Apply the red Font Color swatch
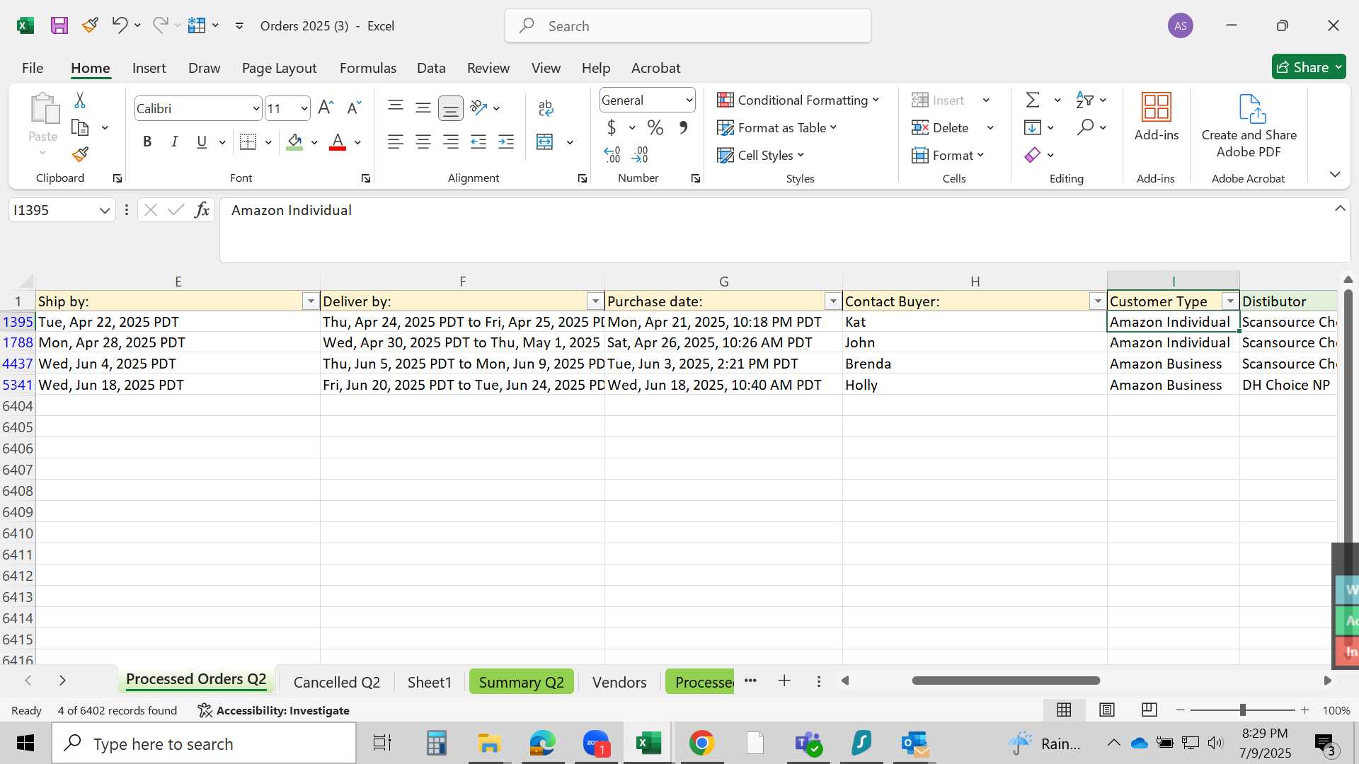Image resolution: width=1359 pixels, height=764 pixels. [338, 141]
